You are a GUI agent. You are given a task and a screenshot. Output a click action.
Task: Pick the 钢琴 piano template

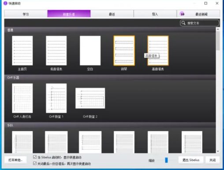[124, 51]
